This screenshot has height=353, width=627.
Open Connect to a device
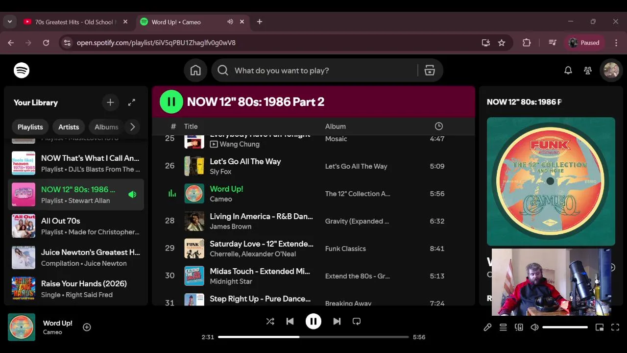[x=519, y=327]
